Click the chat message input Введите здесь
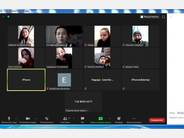 (177, 118)
